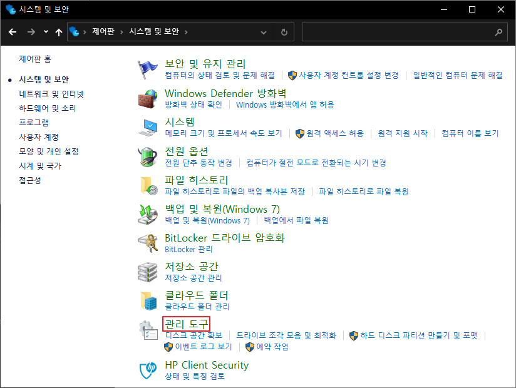Select 제어판 breadcrumb in address bar

point(103,31)
